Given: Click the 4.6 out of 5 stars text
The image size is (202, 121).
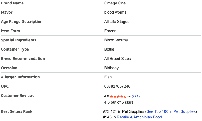Looking at the screenshot, I should click(x=119, y=102).
